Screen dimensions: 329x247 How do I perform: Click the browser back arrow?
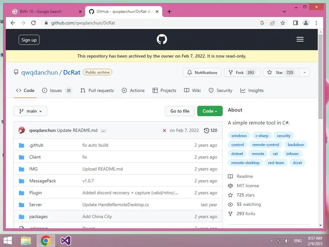(13, 23)
